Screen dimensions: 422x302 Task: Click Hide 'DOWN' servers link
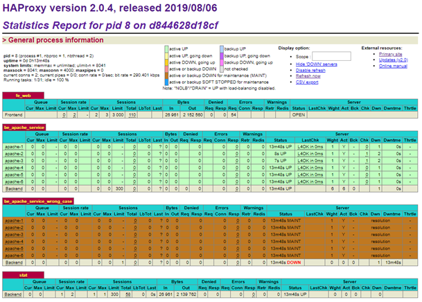point(316,64)
